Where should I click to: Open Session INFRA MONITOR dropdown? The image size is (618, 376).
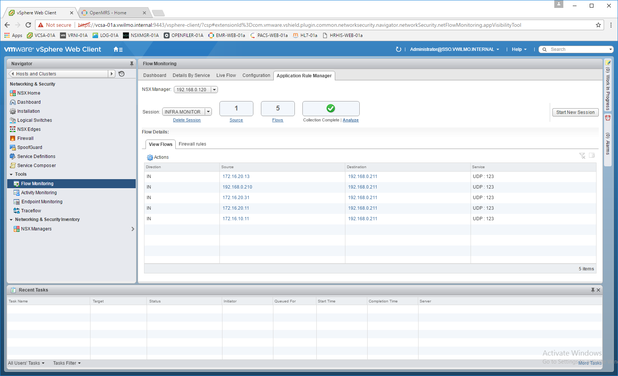coord(208,112)
